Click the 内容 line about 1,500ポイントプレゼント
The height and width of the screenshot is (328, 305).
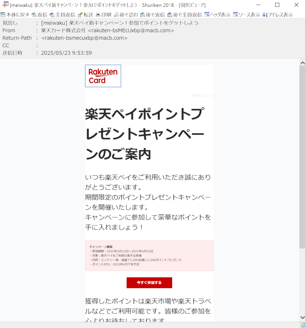136,260
